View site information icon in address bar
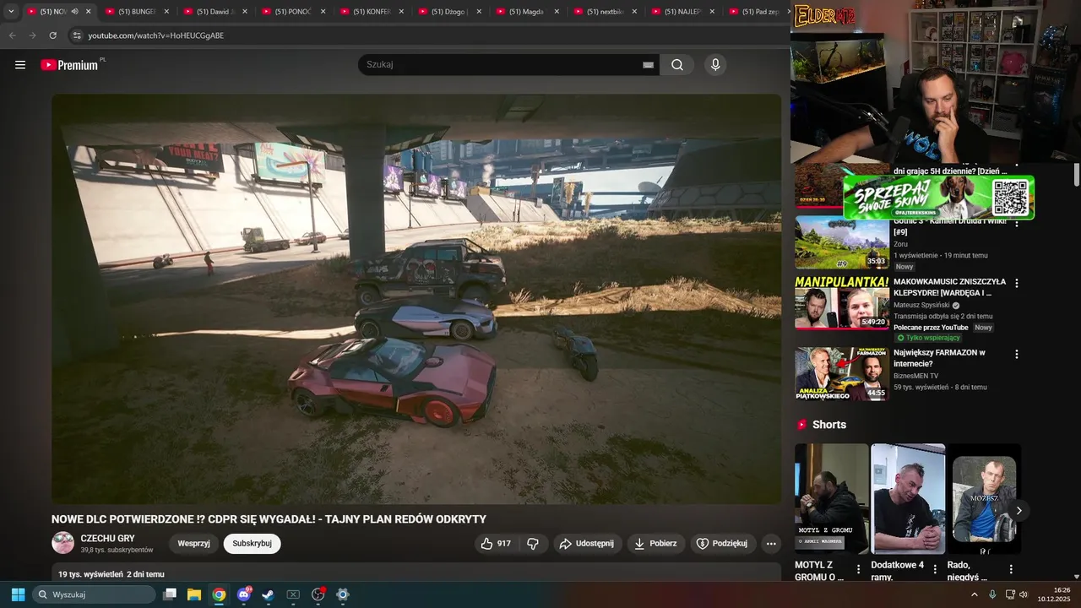The height and width of the screenshot is (608, 1081). tap(77, 35)
